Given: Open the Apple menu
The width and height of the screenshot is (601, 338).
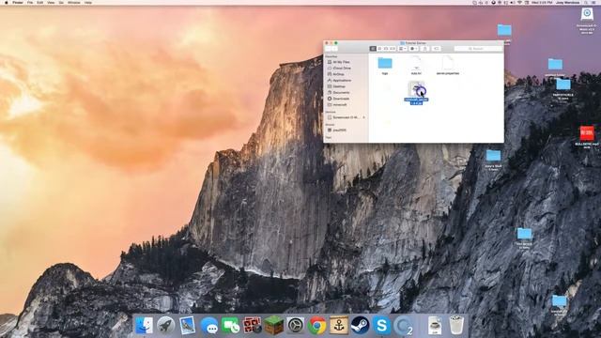Looking at the screenshot, I should [x=6, y=2].
